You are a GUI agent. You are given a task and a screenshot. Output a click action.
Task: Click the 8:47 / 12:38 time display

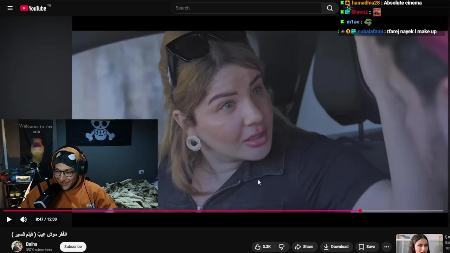(46, 219)
